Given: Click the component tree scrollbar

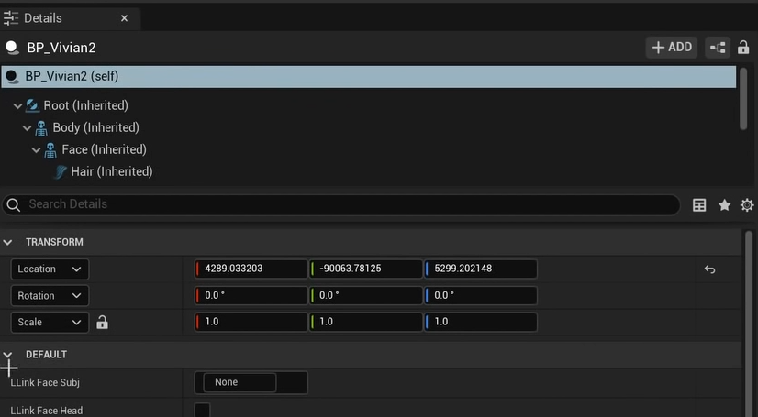Looking at the screenshot, I should (x=743, y=99).
